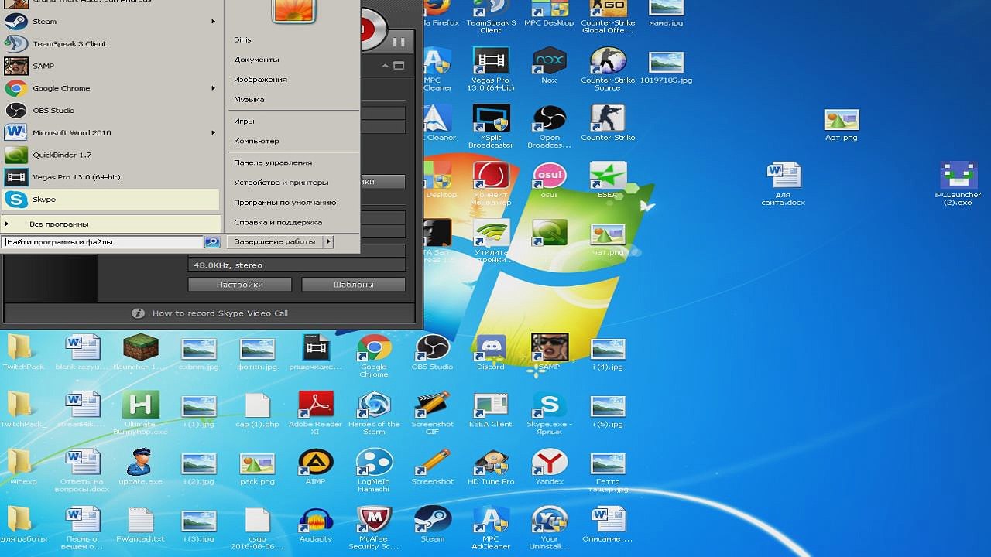
Task: Select the Yandex browser desktop shortcut
Action: 549,467
